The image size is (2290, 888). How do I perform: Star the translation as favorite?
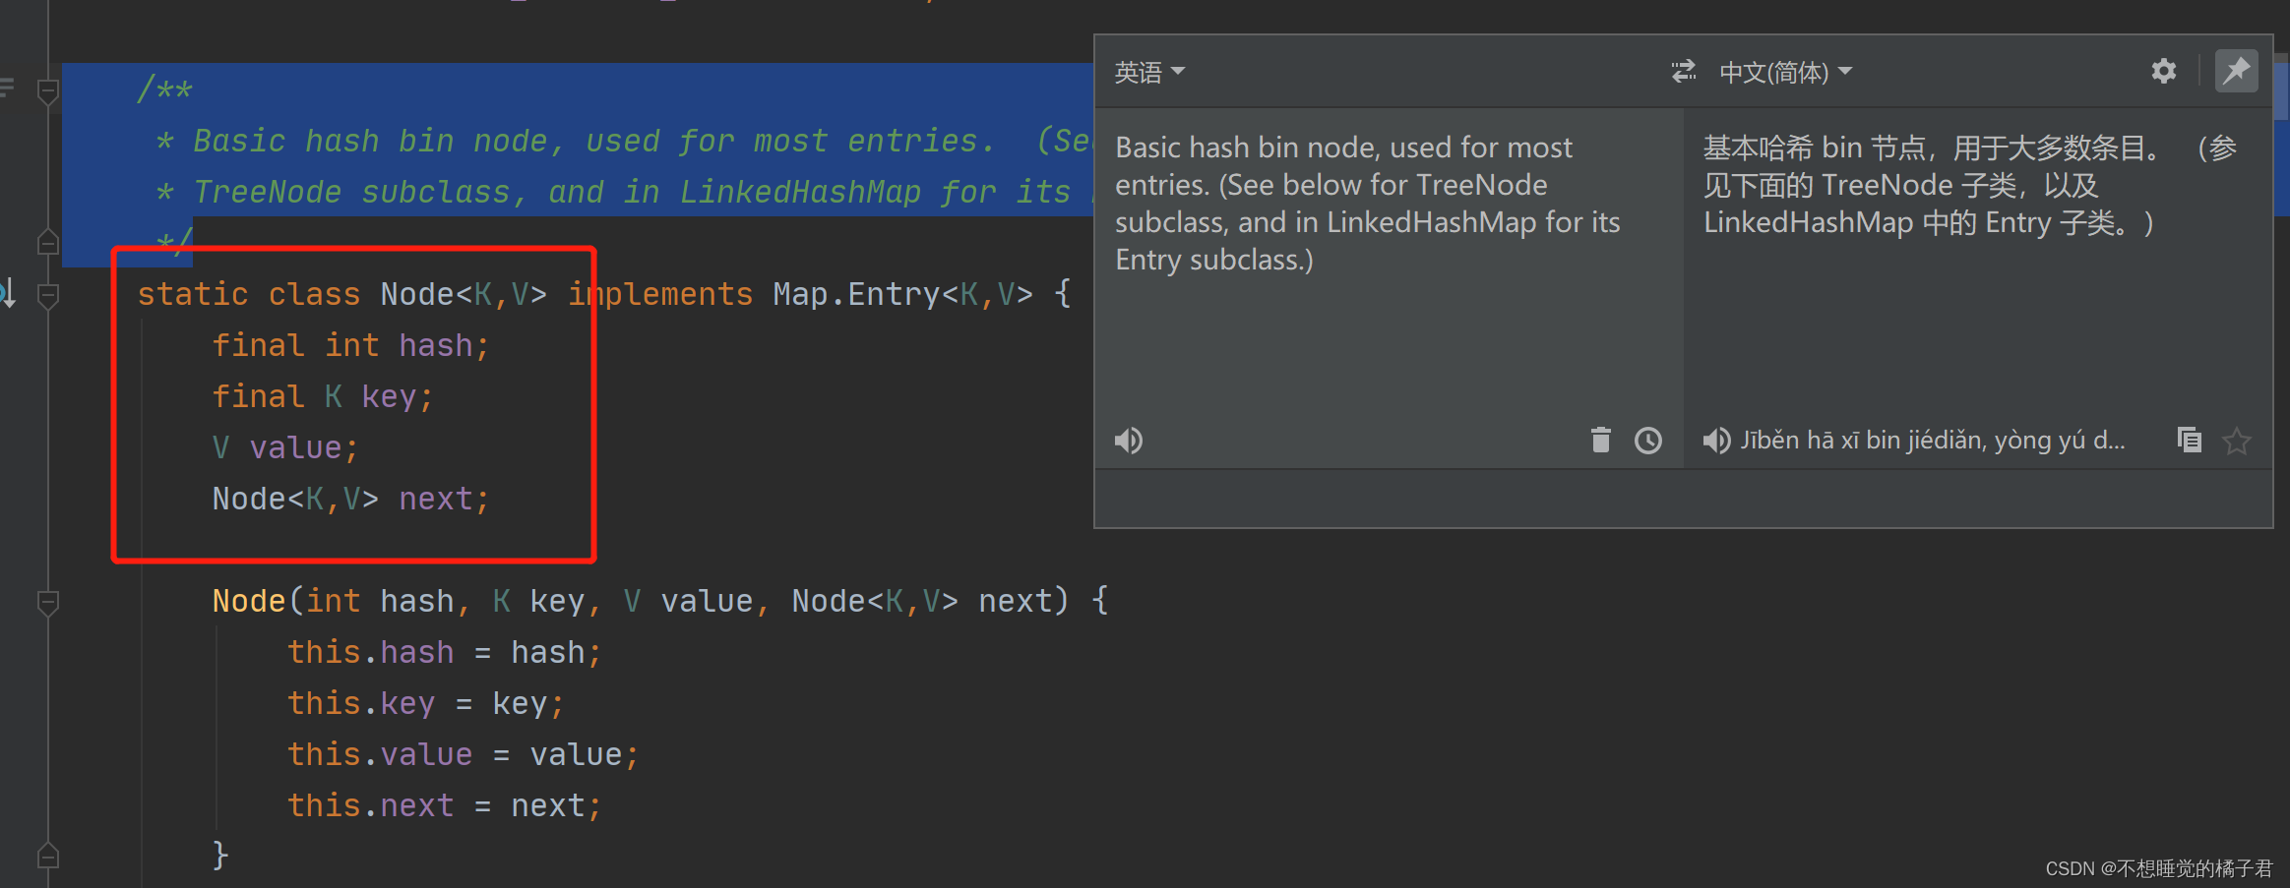click(x=2237, y=441)
